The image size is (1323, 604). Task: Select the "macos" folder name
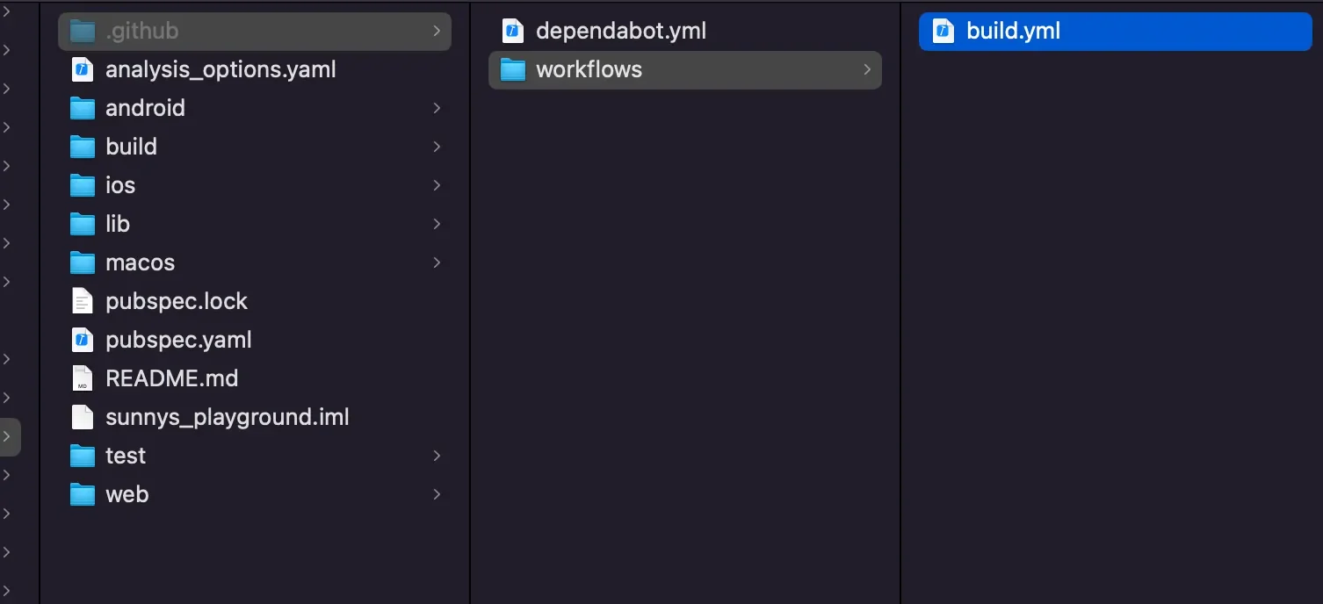(140, 262)
